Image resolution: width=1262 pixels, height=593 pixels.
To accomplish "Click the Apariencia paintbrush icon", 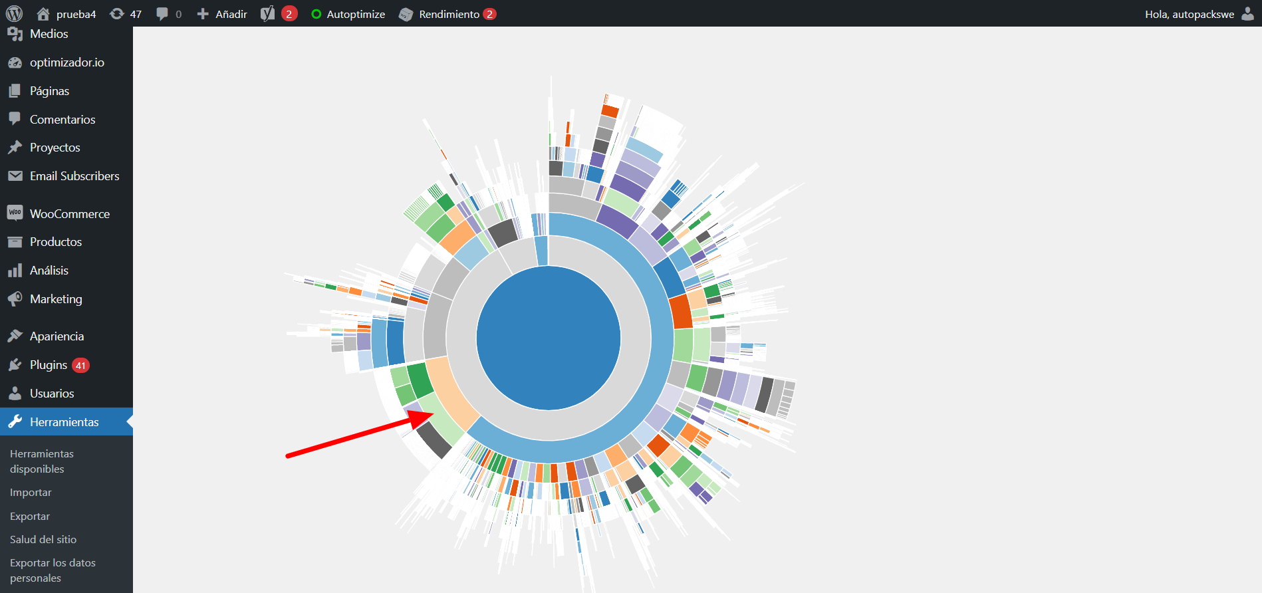I will [15, 336].
